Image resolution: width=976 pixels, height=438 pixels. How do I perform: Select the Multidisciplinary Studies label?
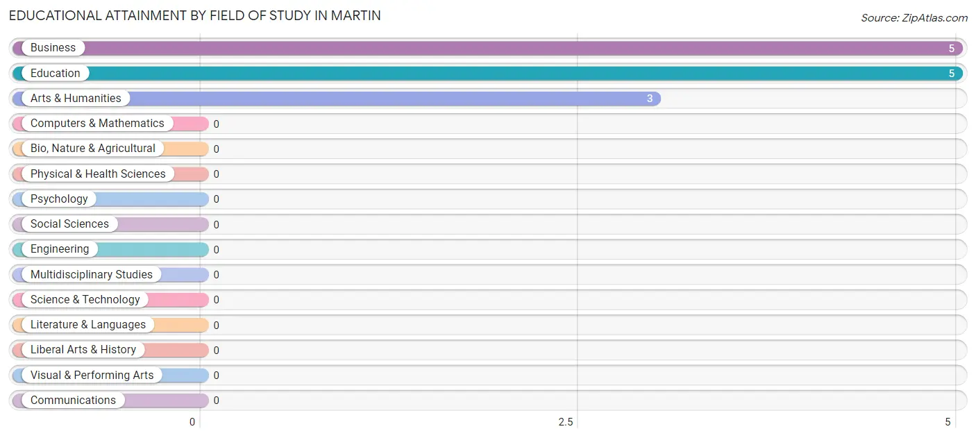[91, 274]
